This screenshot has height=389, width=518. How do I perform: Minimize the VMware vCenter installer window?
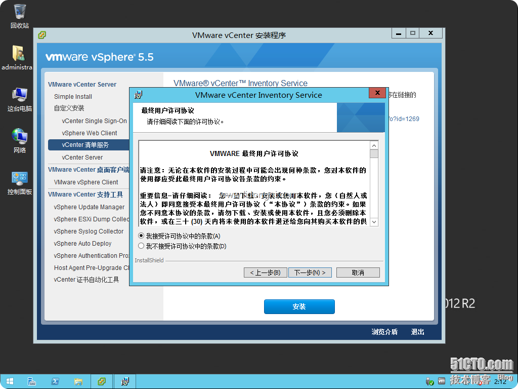[x=399, y=33]
